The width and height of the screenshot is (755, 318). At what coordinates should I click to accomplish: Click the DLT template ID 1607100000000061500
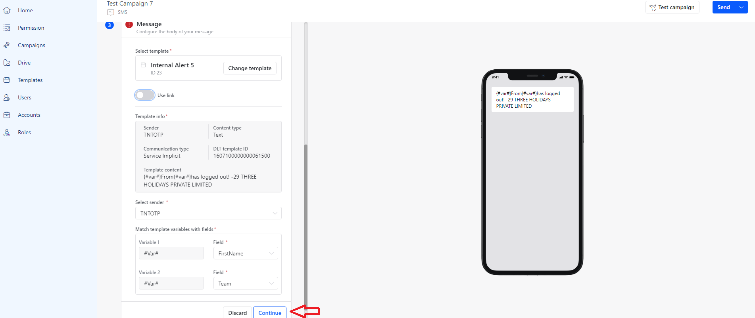242,156
